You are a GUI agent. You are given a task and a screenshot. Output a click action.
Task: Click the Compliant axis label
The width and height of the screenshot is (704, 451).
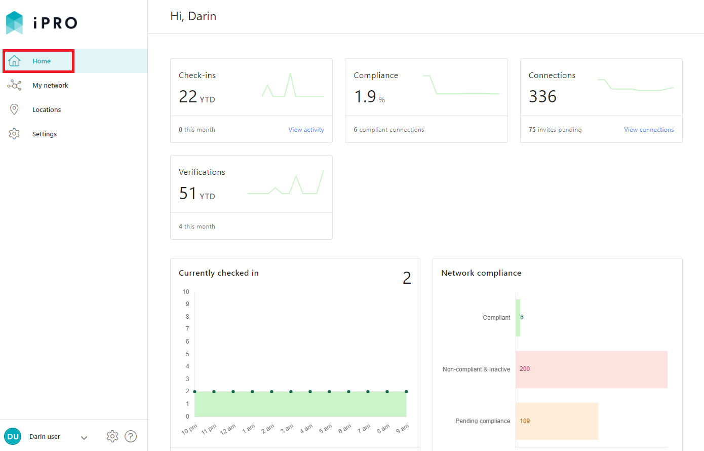coord(496,318)
